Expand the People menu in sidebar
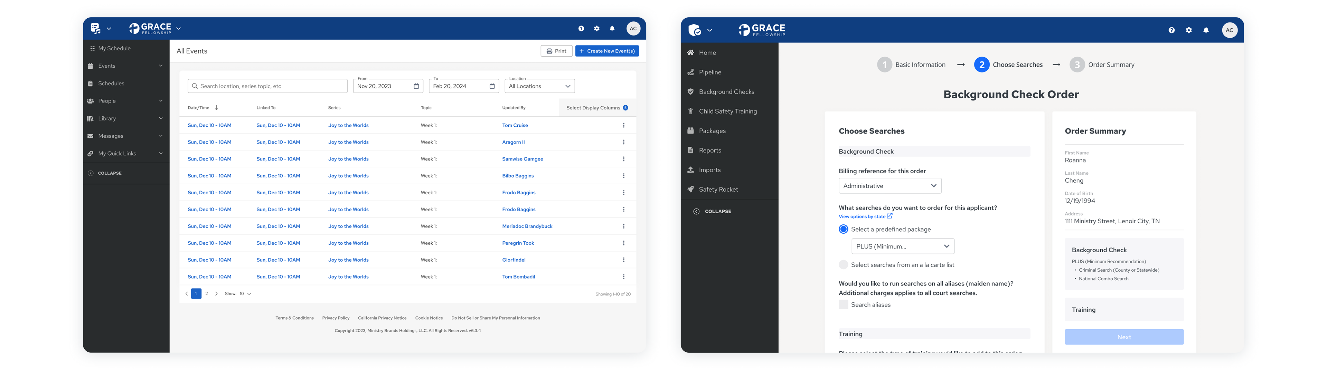The height and width of the screenshot is (370, 1327). pyautogui.click(x=161, y=101)
